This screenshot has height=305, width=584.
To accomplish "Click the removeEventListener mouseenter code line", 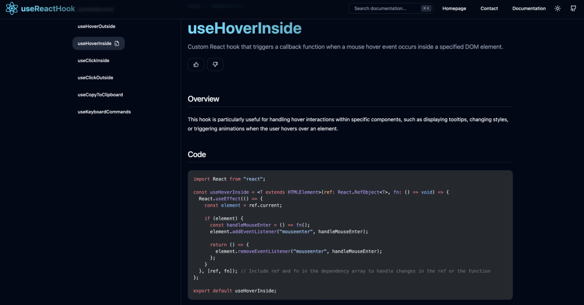I will 298,252.
